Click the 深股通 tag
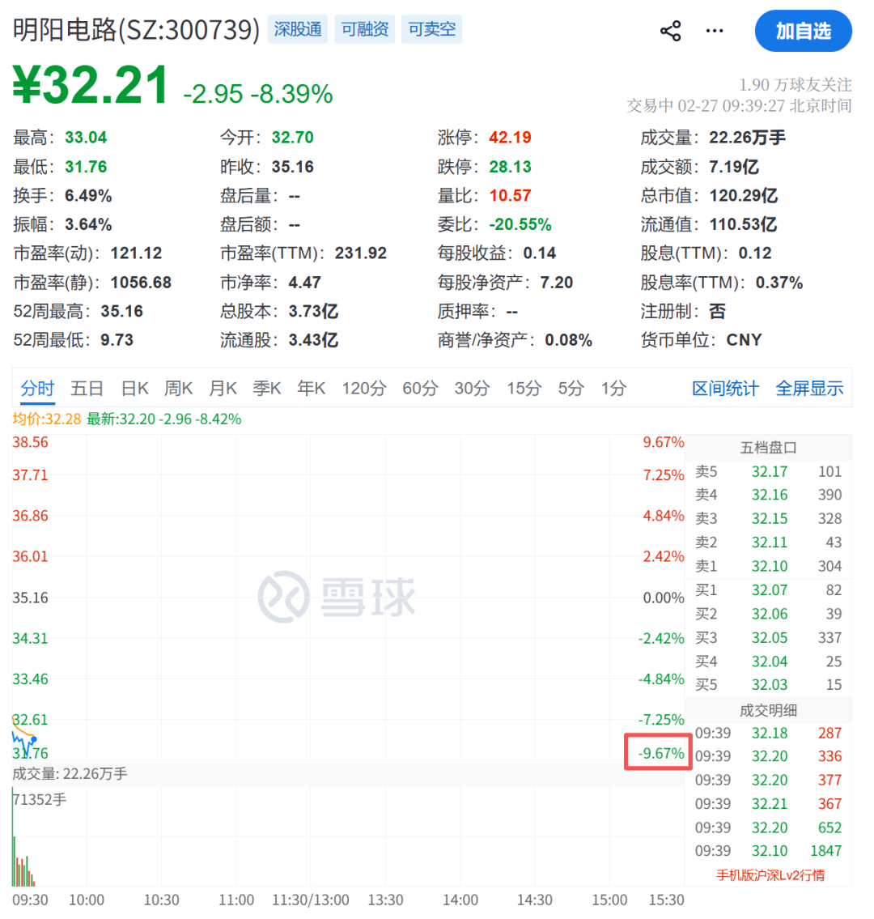Image resolution: width=874 pixels, height=919 pixels. 298,30
